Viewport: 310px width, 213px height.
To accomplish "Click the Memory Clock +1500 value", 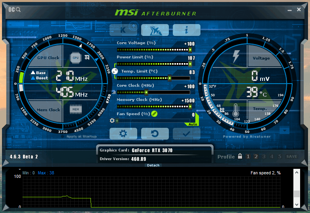I will click(x=188, y=101).
